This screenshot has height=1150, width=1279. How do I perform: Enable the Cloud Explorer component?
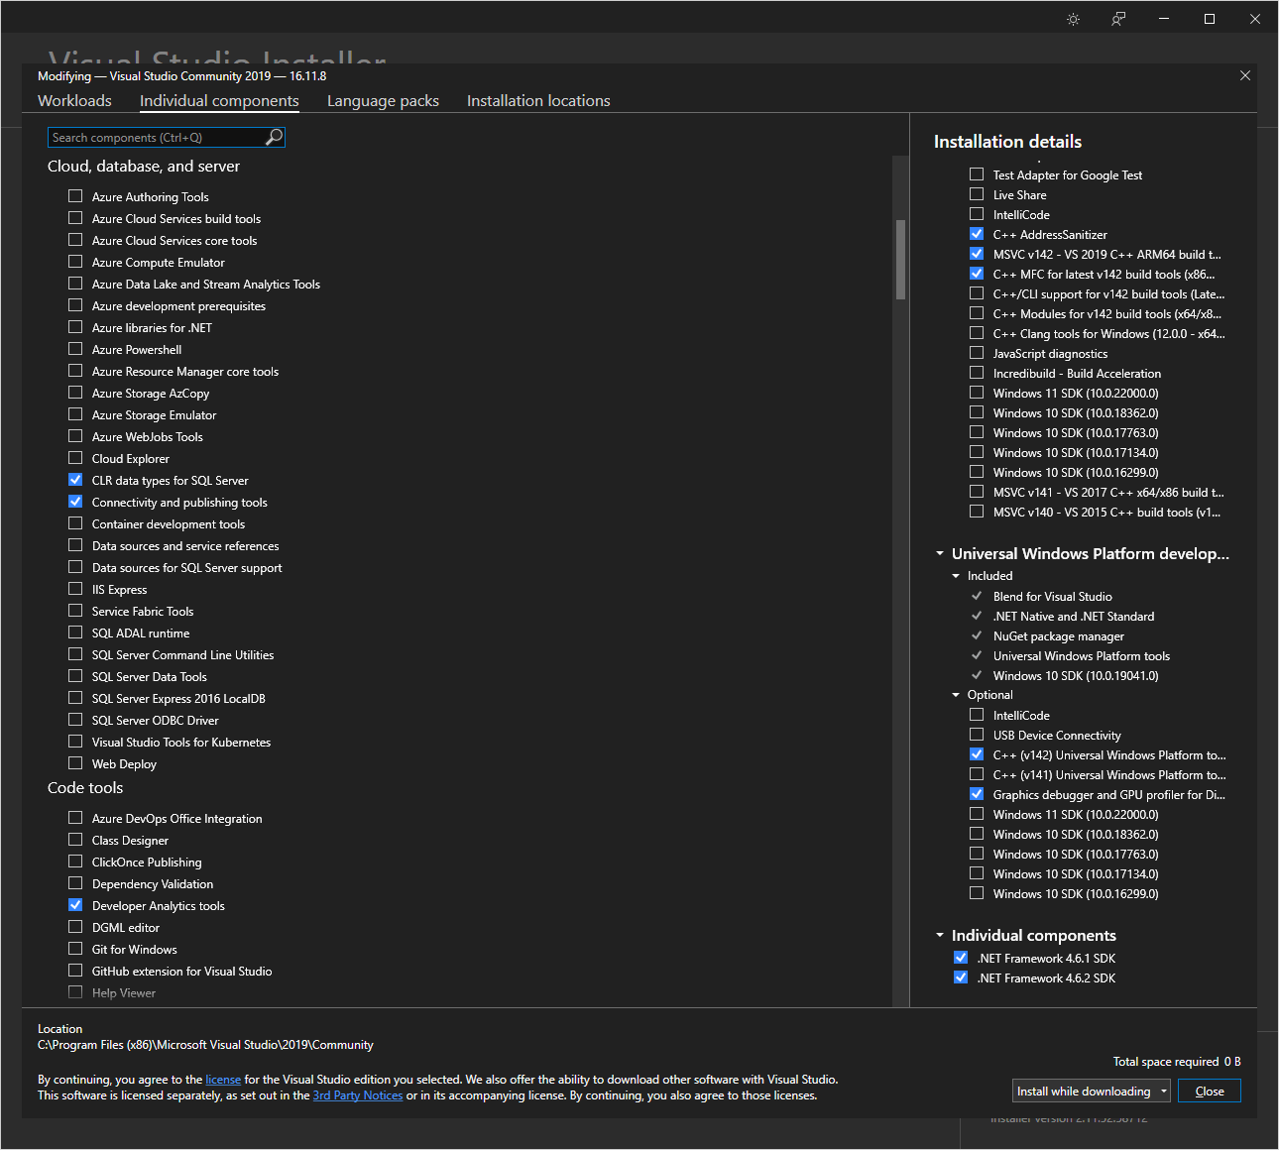click(75, 458)
